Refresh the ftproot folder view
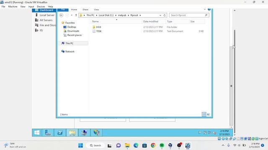This screenshot has height=150, width=268. pyautogui.click(x=165, y=15)
